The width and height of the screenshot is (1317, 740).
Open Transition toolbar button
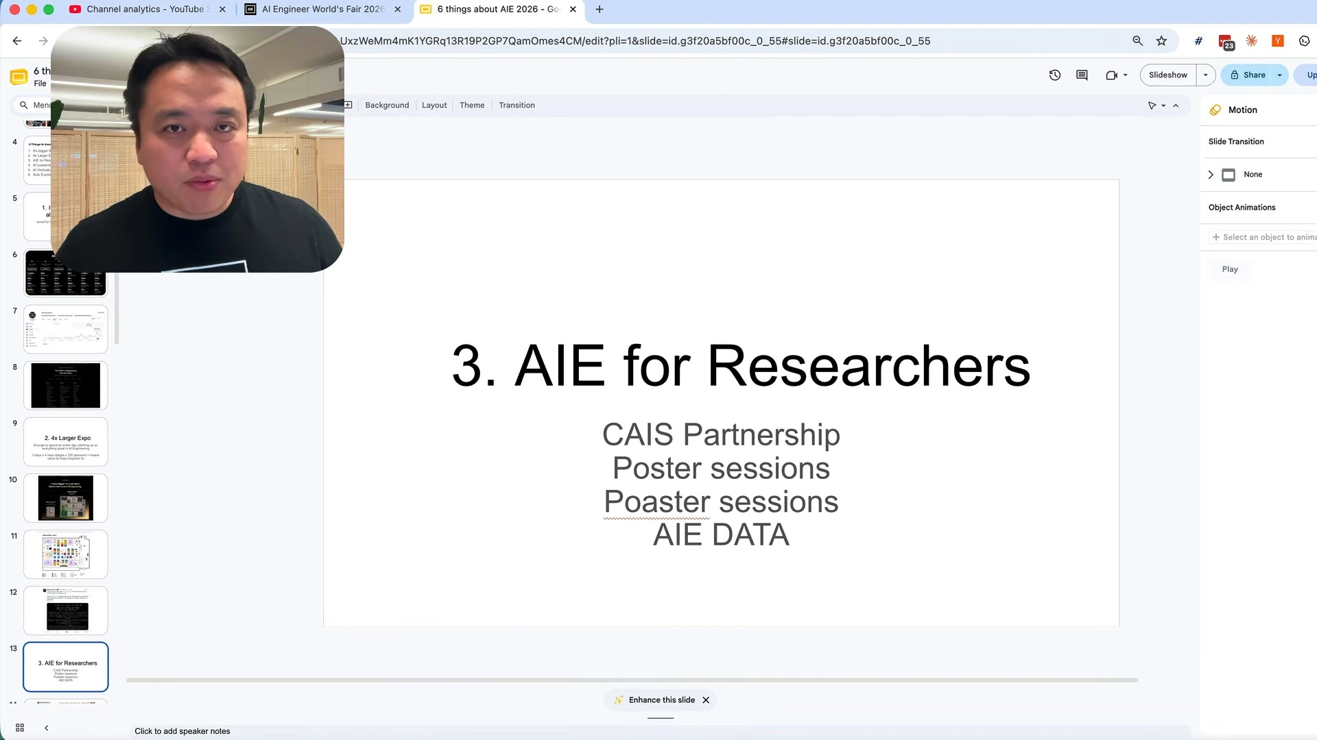pyautogui.click(x=517, y=106)
